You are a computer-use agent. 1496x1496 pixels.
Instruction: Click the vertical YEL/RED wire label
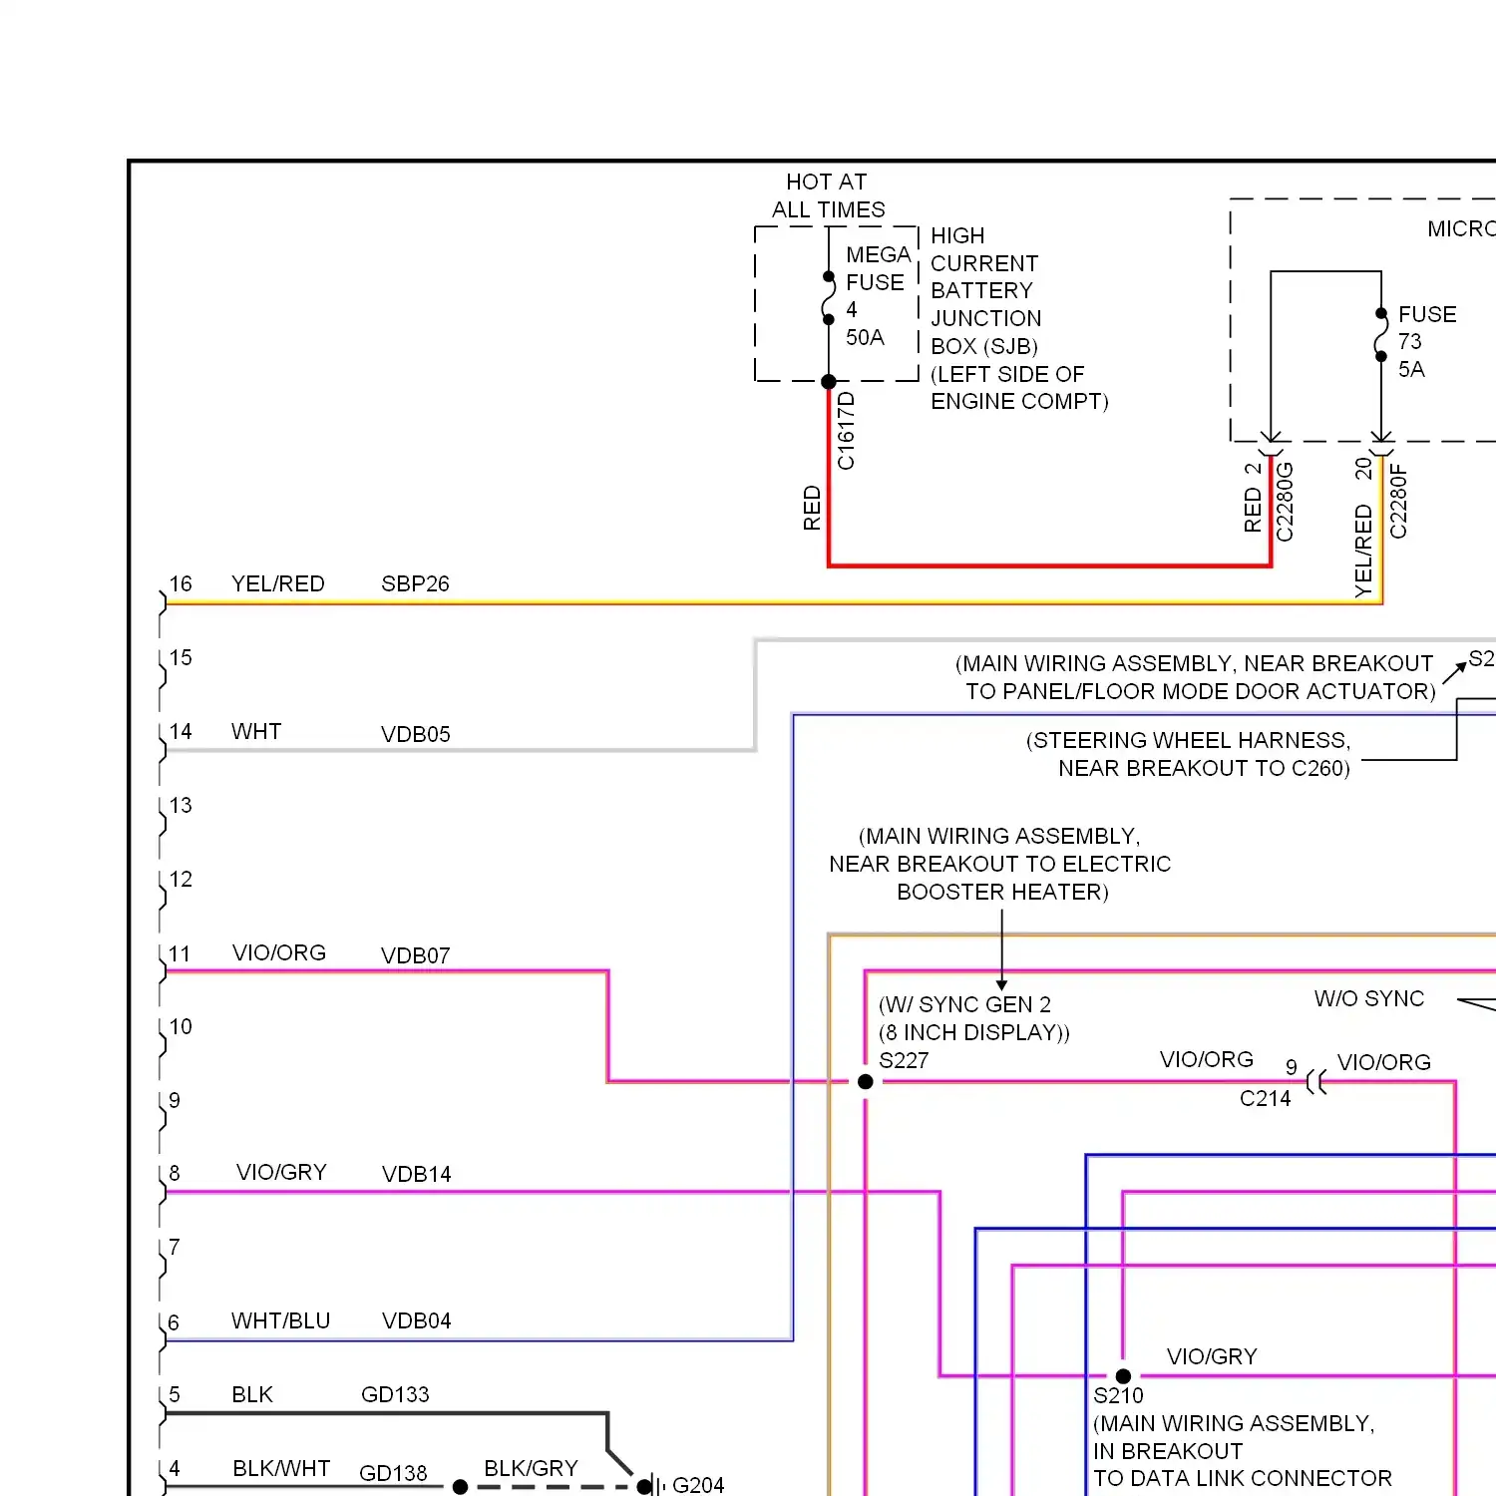(x=1363, y=552)
